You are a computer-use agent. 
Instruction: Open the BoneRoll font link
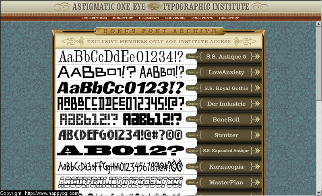click(x=226, y=120)
